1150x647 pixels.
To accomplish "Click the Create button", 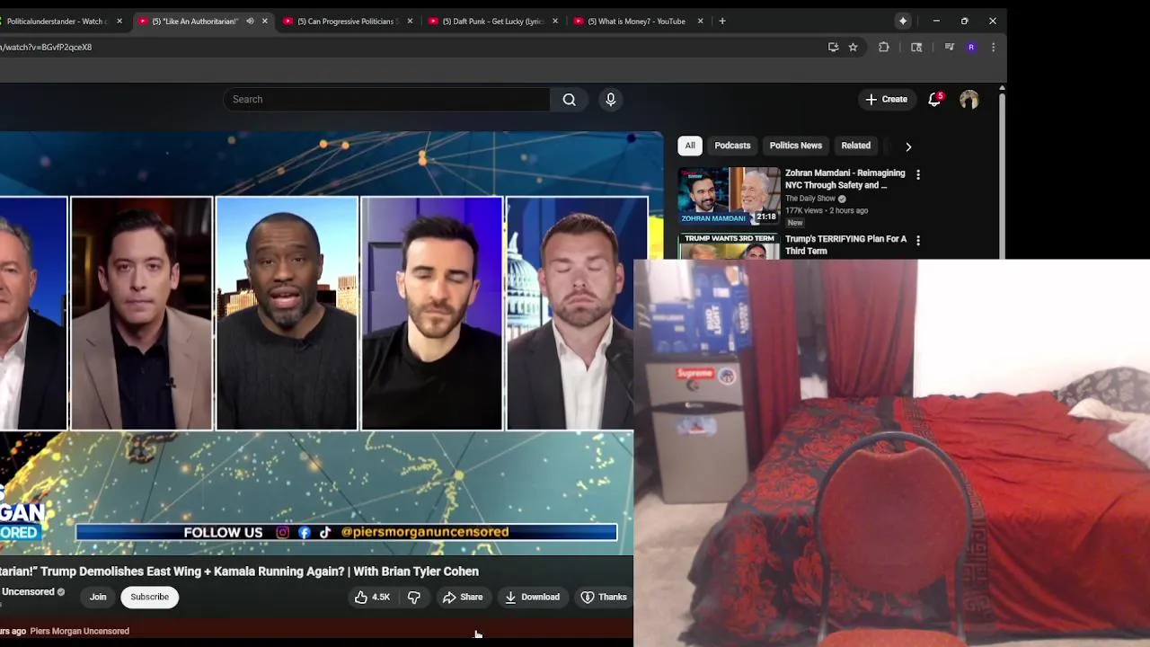I will pos(886,100).
